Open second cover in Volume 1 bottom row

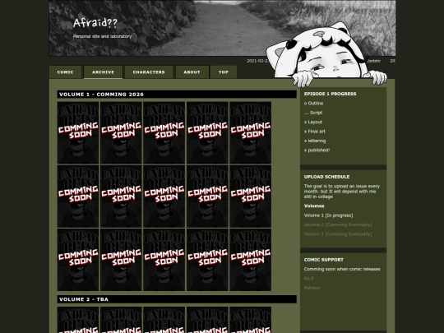121,260
